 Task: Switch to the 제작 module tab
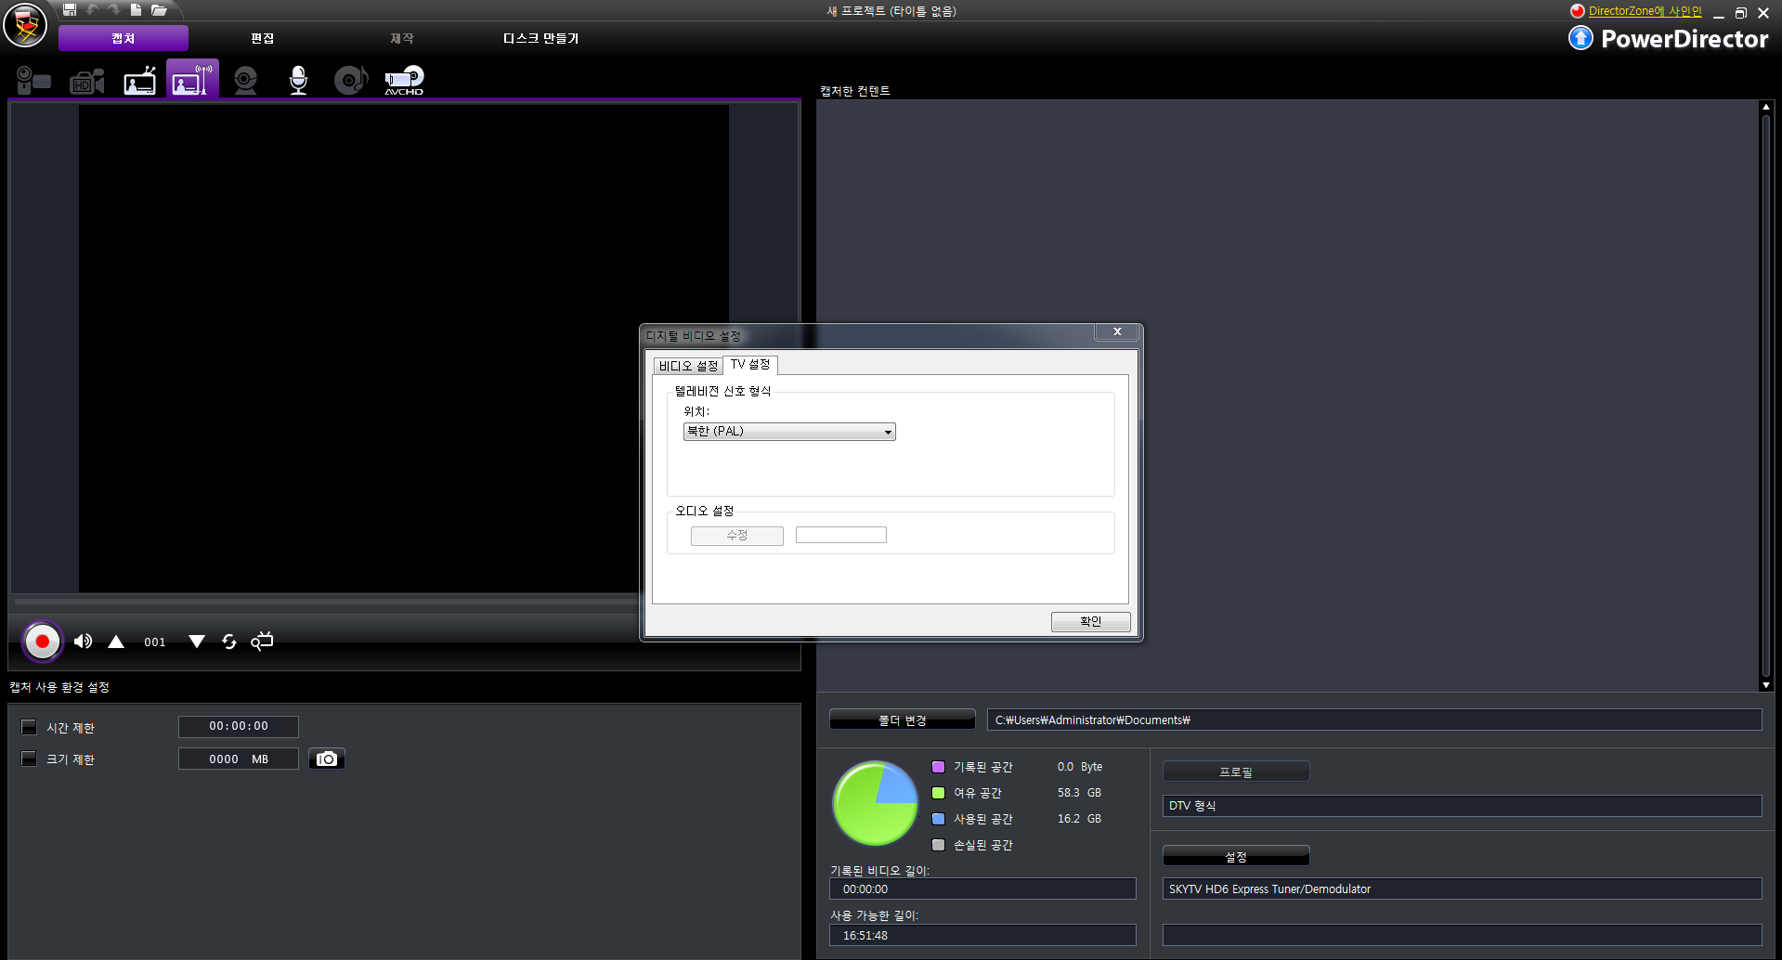[x=402, y=38]
